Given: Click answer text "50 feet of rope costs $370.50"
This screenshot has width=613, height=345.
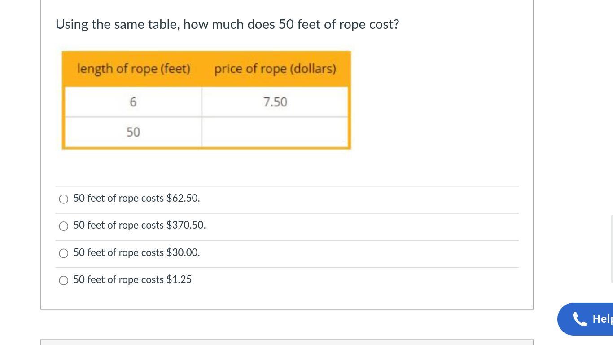Looking at the screenshot, I should pos(140,225).
